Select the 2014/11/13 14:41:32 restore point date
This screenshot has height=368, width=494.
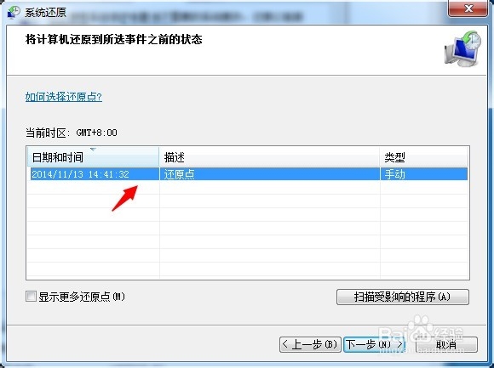point(81,174)
